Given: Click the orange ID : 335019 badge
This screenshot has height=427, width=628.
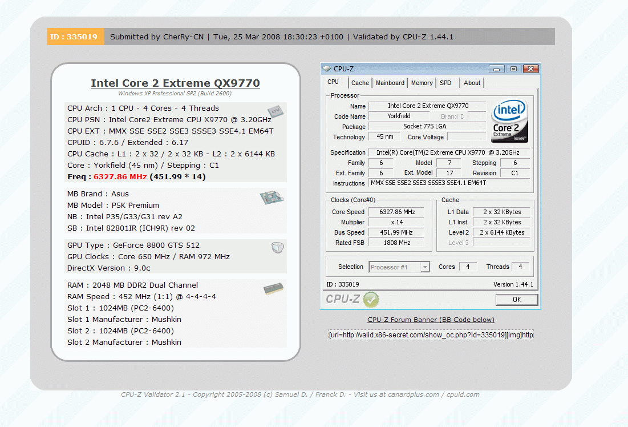Looking at the screenshot, I should (x=76, y=37).
